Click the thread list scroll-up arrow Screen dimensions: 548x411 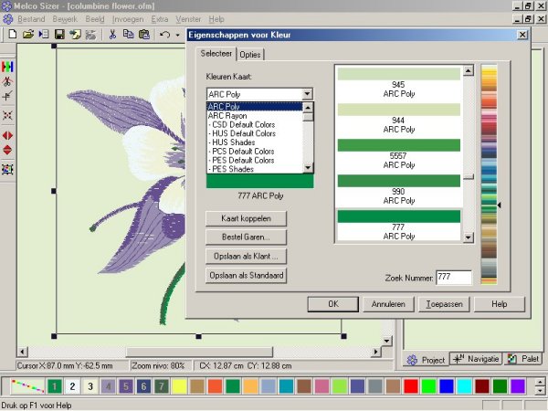tap(469, 70)
